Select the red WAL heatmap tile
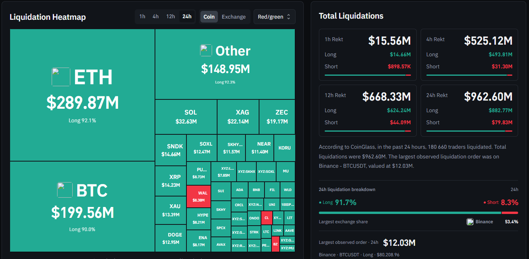The width and height of the screenshot is (529, 259). (199, 196)
